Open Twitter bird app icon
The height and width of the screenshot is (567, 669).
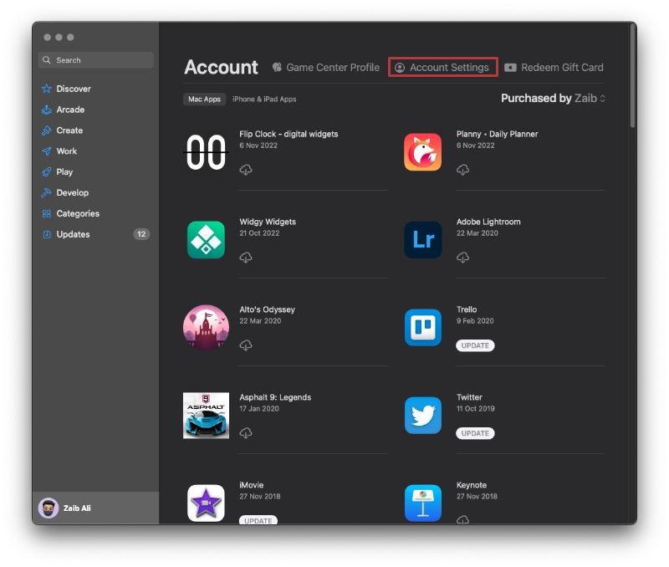[423, 415]
